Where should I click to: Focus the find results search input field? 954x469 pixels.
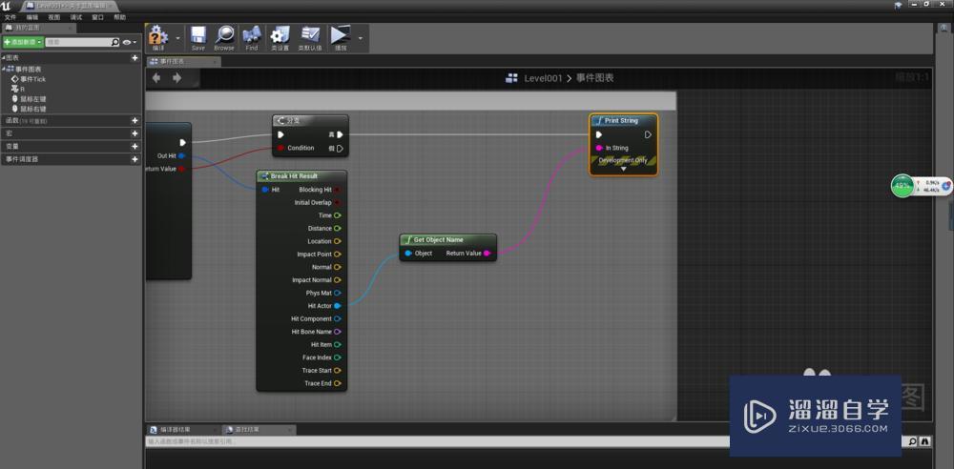tap(527, 441)
